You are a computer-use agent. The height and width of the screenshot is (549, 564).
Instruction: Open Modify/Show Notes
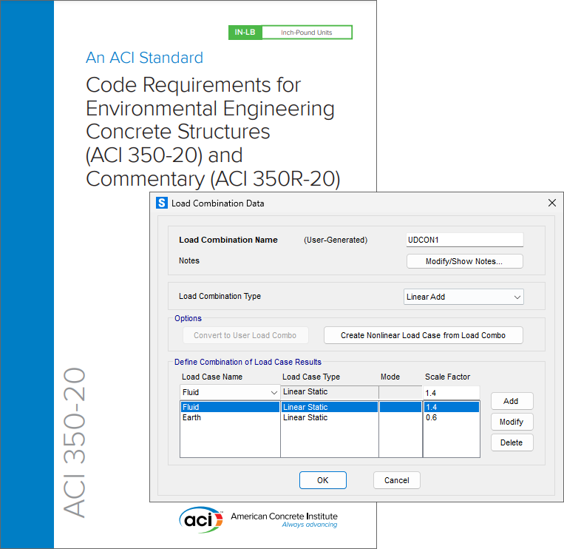pyautogui.click(x=464, y=261)
